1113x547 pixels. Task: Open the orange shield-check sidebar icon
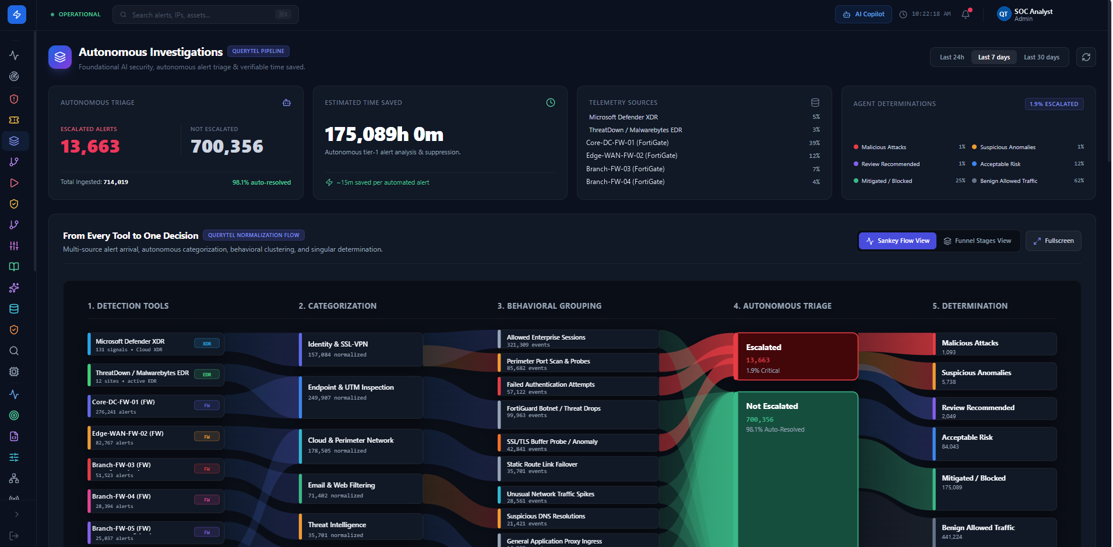pyautogui.click(x=14, y=330)
